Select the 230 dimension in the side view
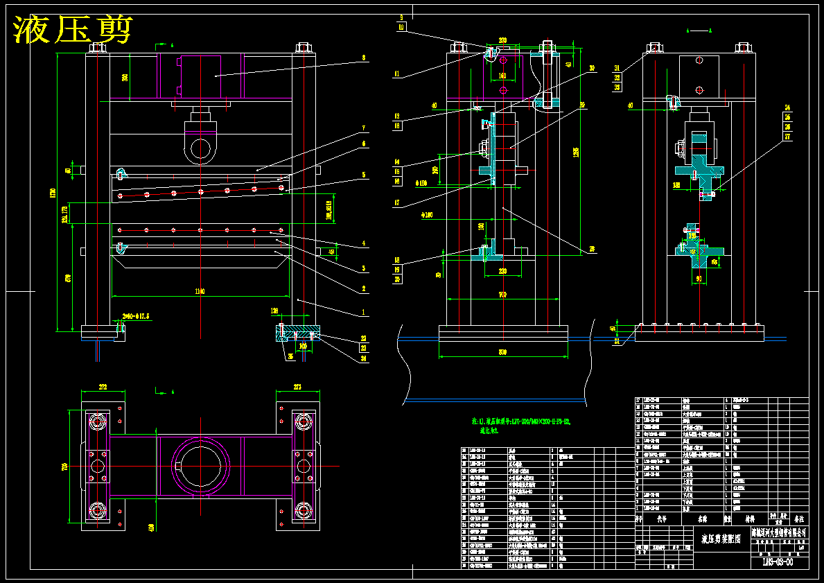This screenshot has width=824, height=583. click(502, 271)
